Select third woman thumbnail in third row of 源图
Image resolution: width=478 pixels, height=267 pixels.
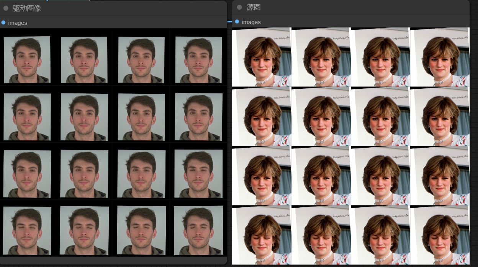point(380,176)
